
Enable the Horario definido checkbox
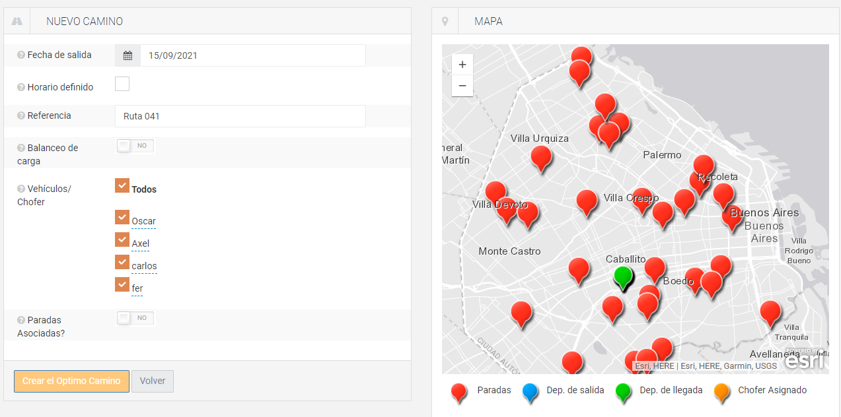(122, 84)
